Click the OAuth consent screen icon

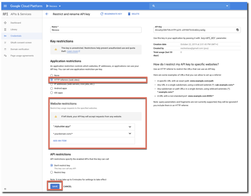[5, 43]
